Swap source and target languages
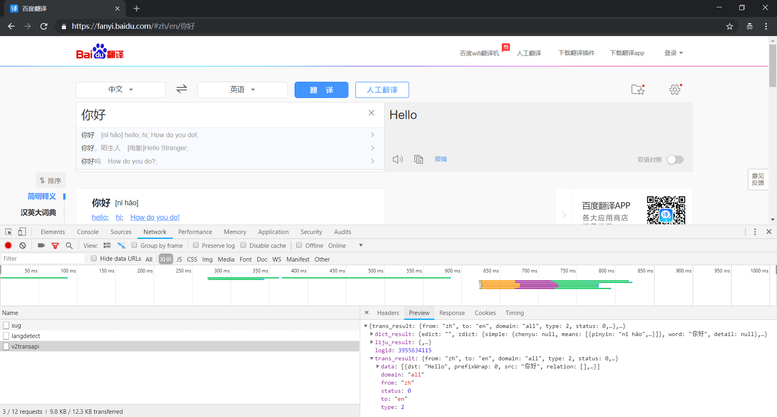This screenshot has width=777, height=417. (182, 89)
